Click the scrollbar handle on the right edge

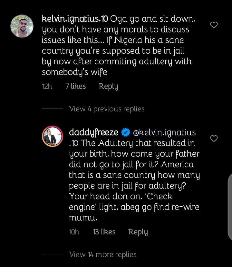(x=230, y=207)
